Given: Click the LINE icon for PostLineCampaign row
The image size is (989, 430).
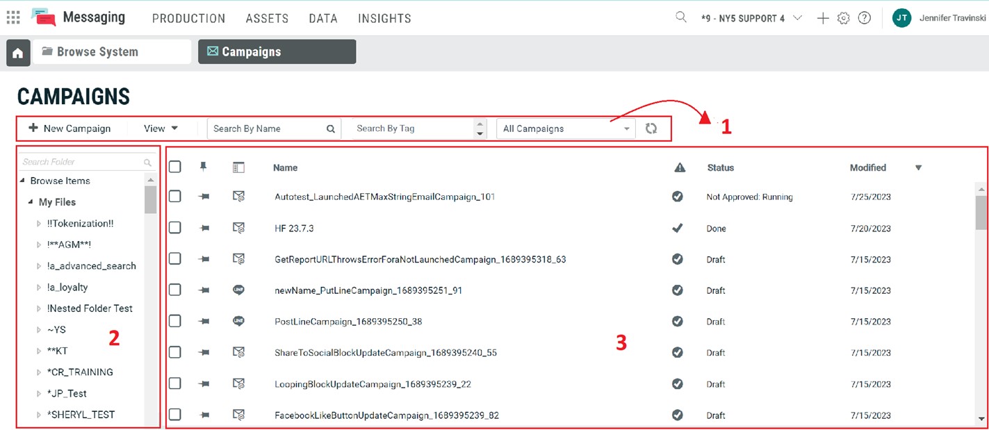Looking at the screenshot, I should pos(238,322).
